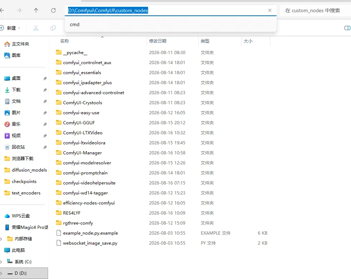351x279 pixels.
Task: Open WPS云盘 in sidebar
Action: (x=17, y=216)
